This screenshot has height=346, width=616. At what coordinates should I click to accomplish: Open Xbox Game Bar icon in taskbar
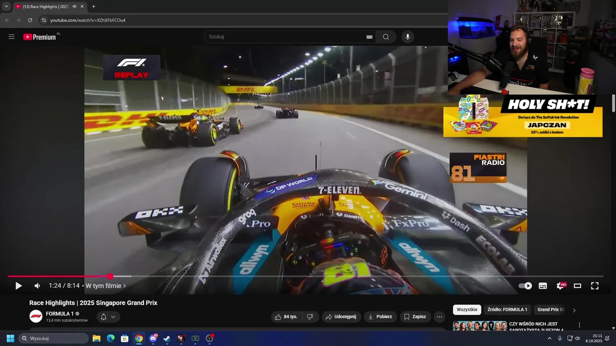pos(195,338)
